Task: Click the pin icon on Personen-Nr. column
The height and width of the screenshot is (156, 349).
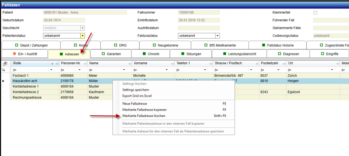Action: pos(85,63)
